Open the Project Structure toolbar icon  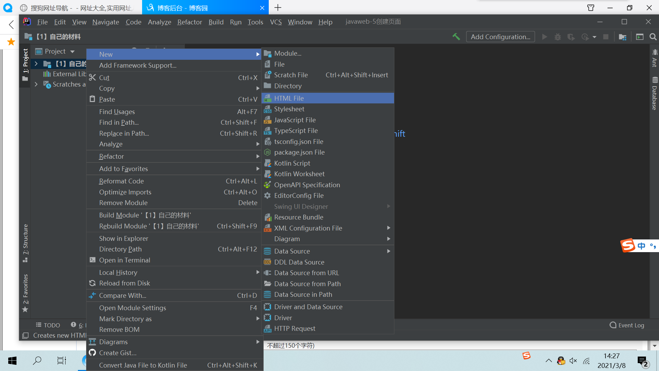[x=623, y=37]
